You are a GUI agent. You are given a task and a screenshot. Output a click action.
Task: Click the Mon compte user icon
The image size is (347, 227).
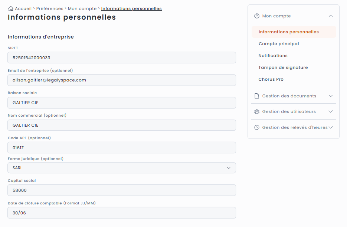coord(257,16)
